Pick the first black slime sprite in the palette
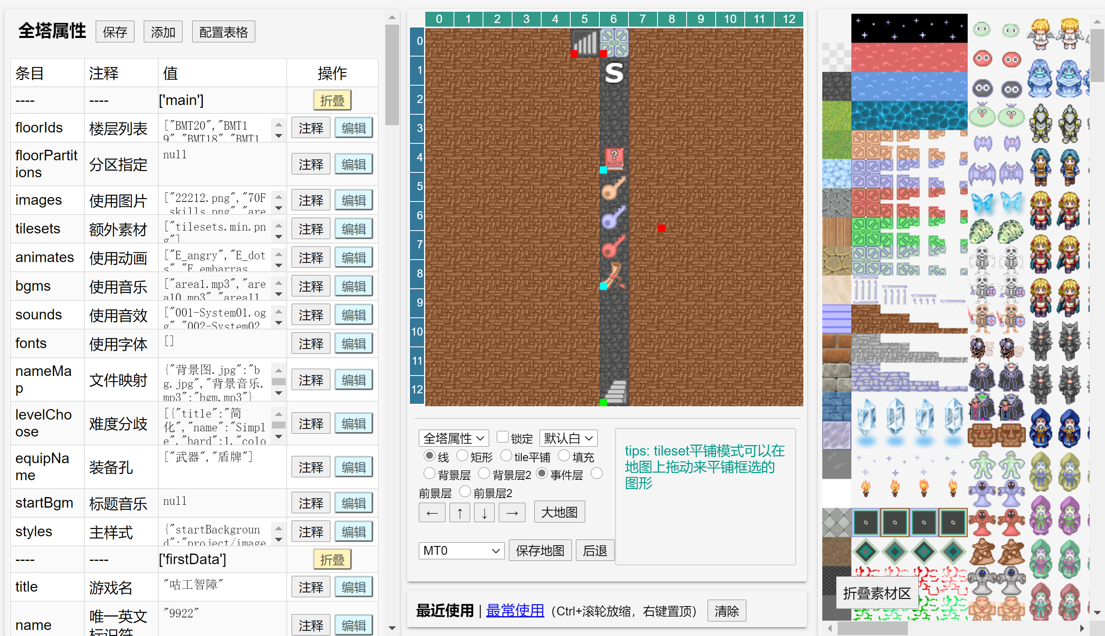The height and width of the screenshot is (636, 1105). coord(982,88)
